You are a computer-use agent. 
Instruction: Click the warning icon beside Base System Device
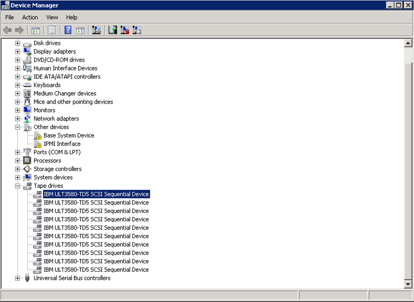point(37,135)
